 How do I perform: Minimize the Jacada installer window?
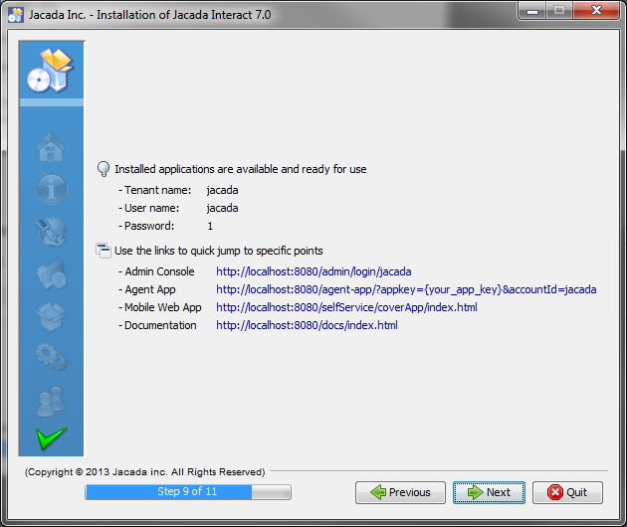pyautogui.click(x=531, y=10)
